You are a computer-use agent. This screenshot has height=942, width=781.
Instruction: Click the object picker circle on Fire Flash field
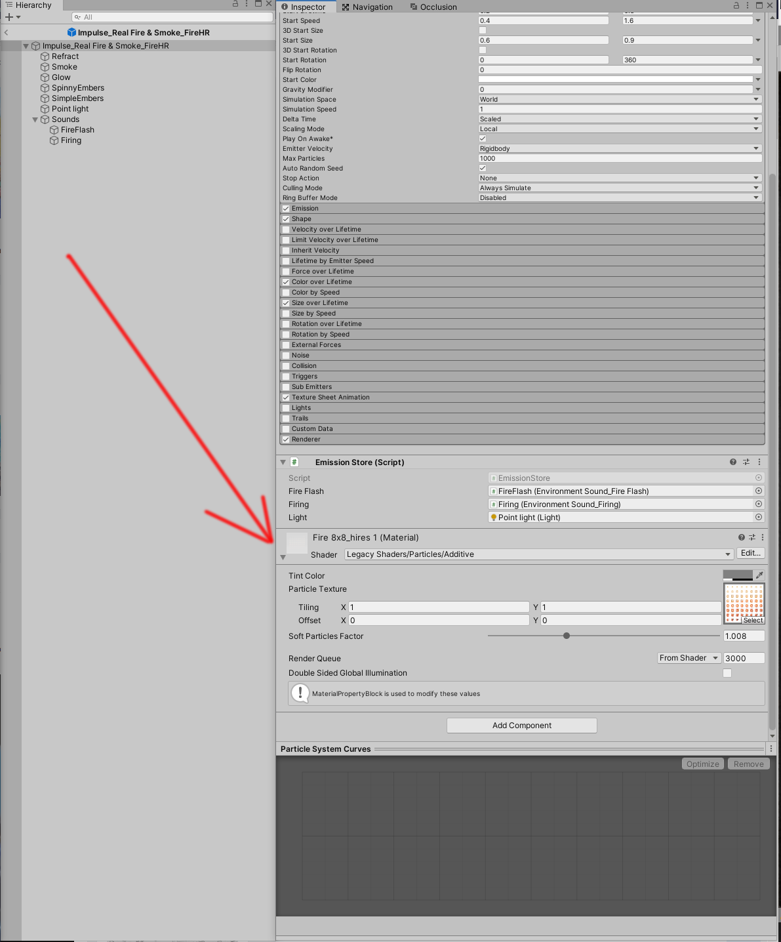click(758, 491)
